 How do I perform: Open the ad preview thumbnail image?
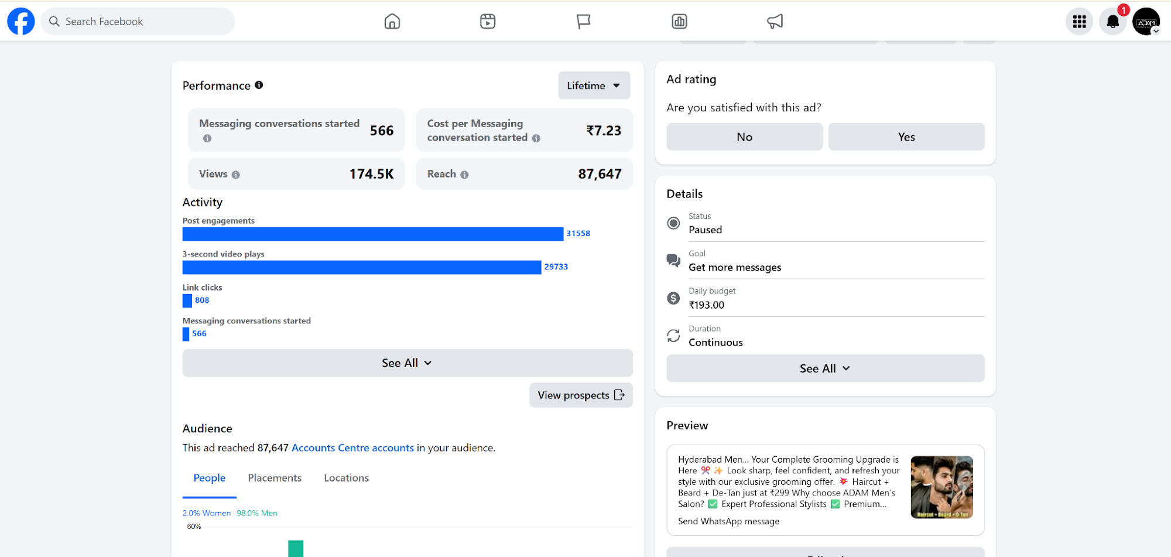point(942,487)
